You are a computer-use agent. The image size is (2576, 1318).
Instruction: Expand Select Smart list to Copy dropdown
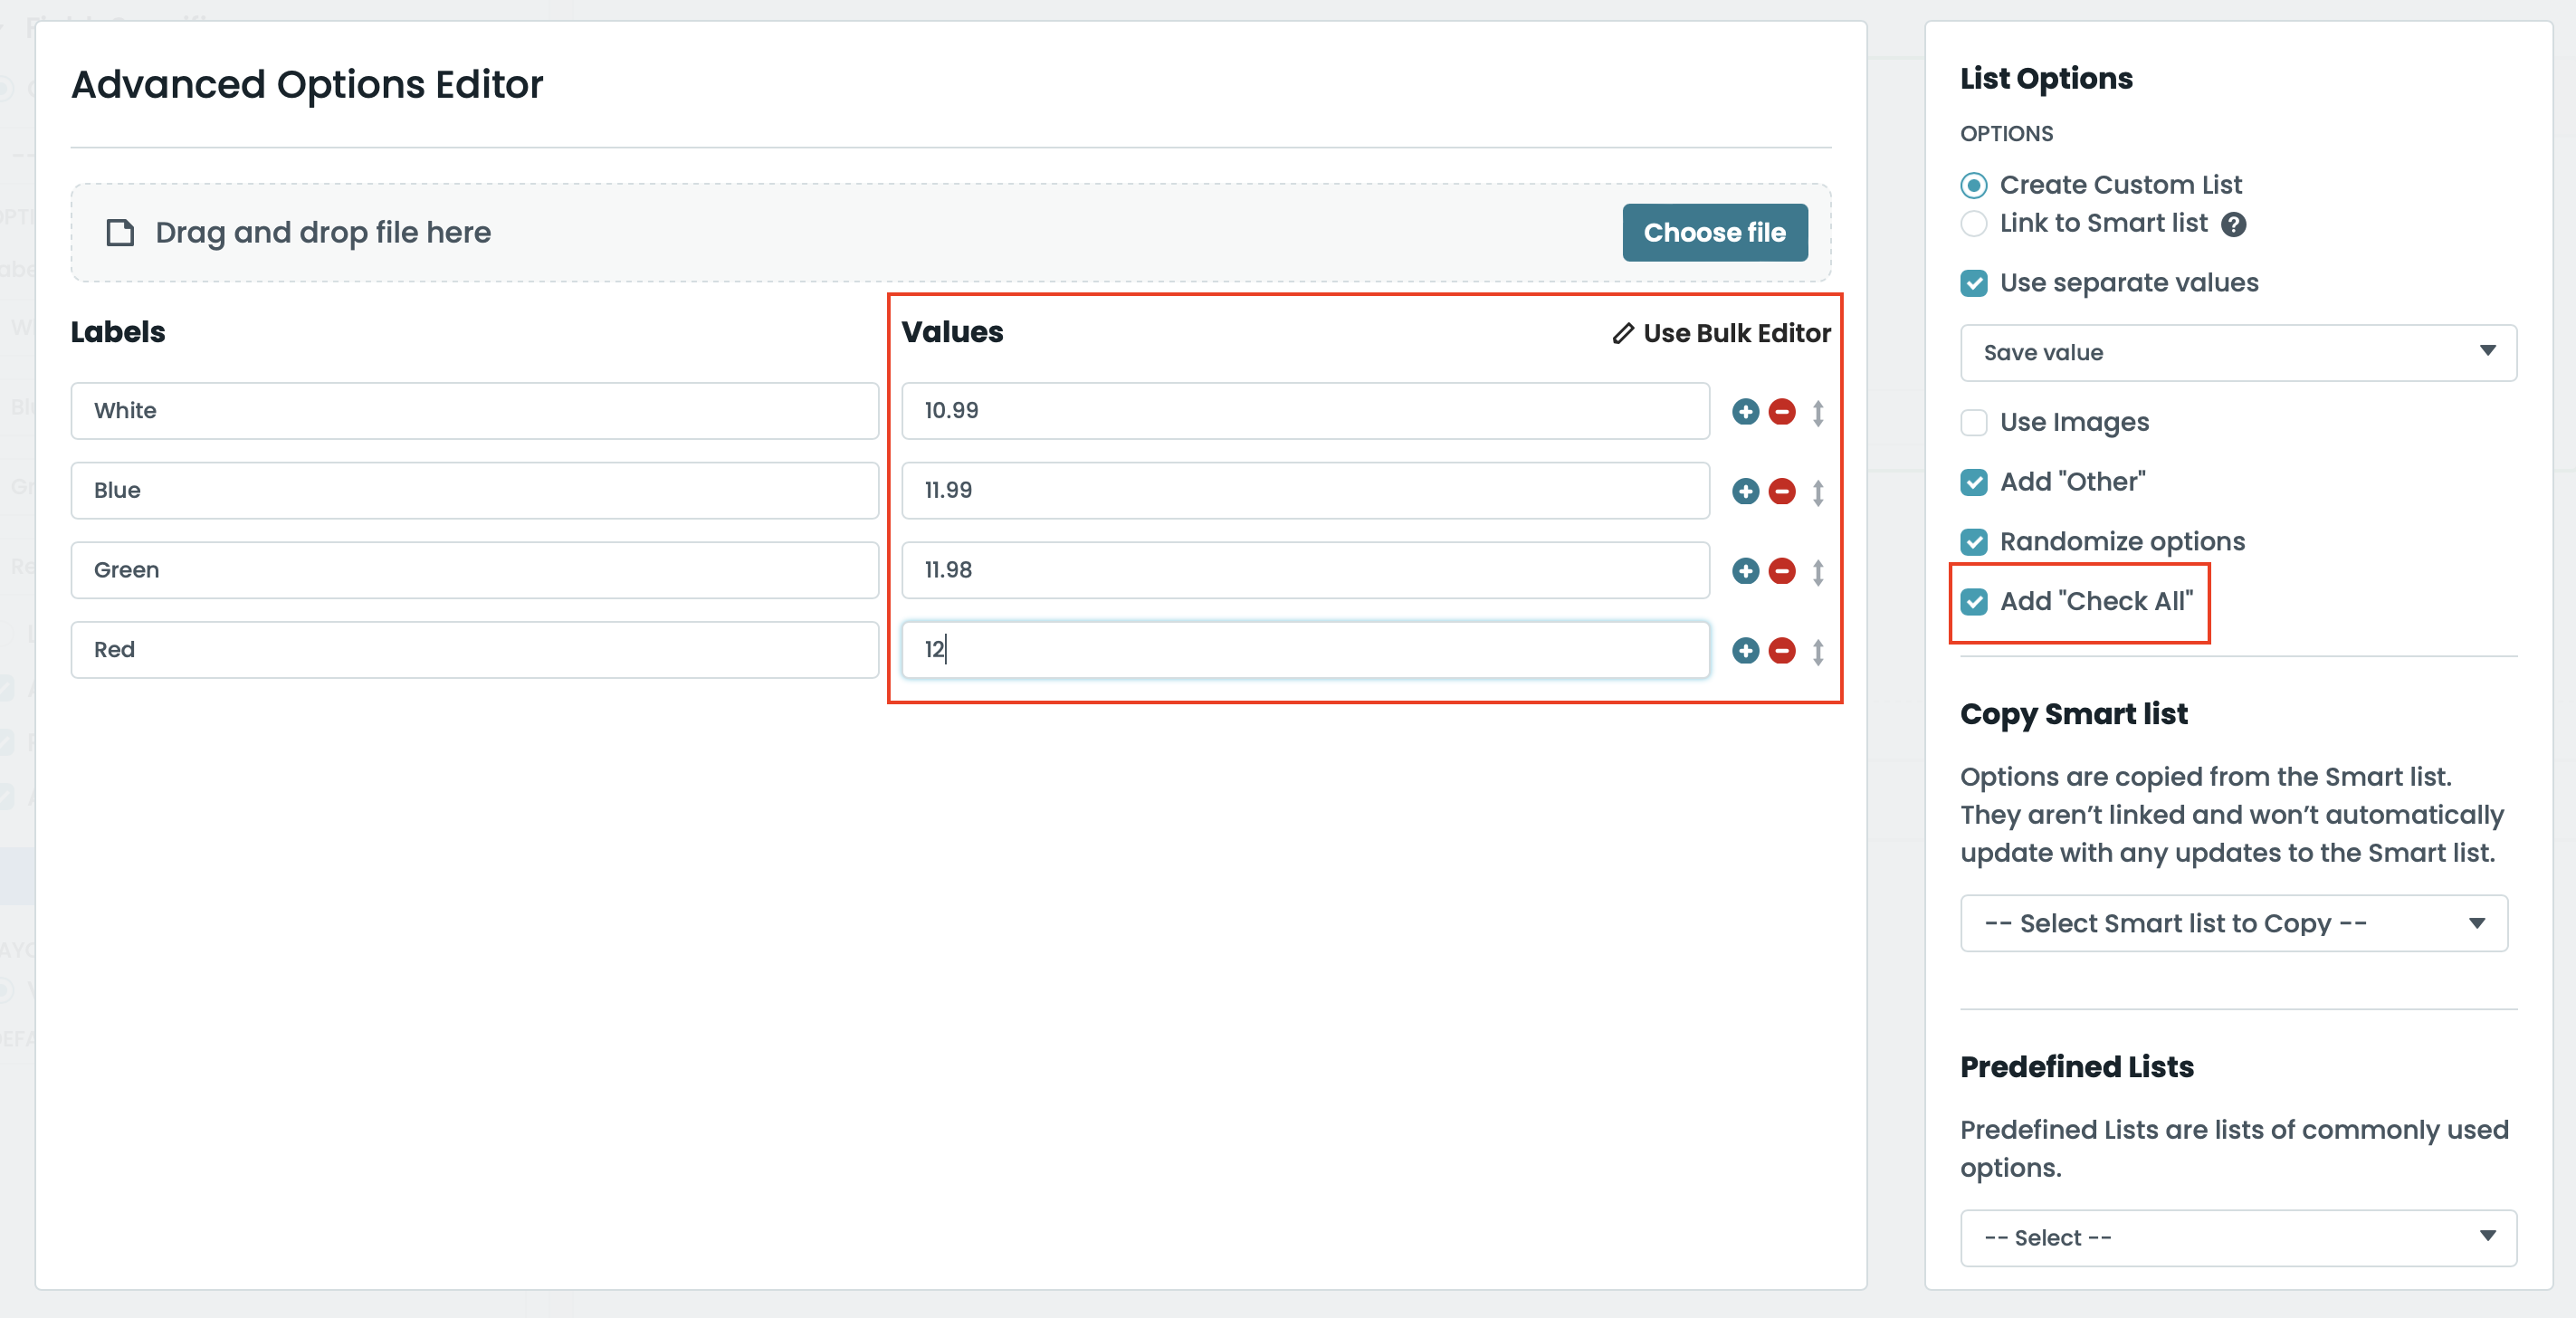click(2233, 923)
